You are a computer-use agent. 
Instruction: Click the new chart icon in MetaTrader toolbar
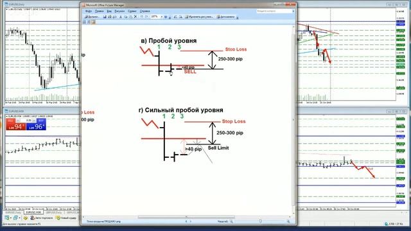[x=7, y=218]
